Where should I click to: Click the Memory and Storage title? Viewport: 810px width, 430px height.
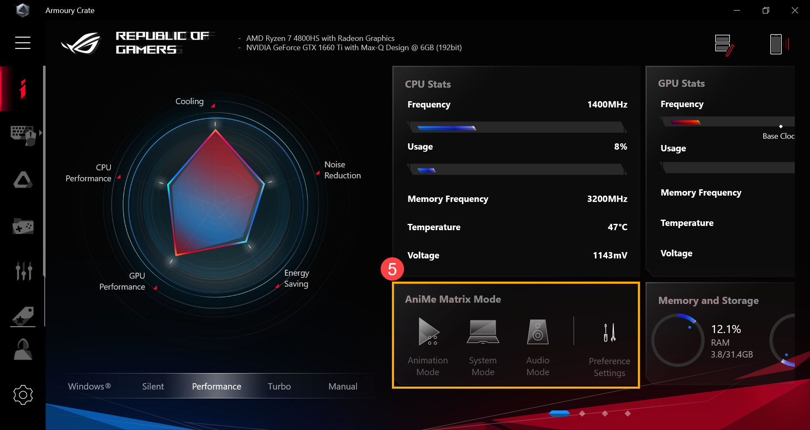(x=708, y=301)
